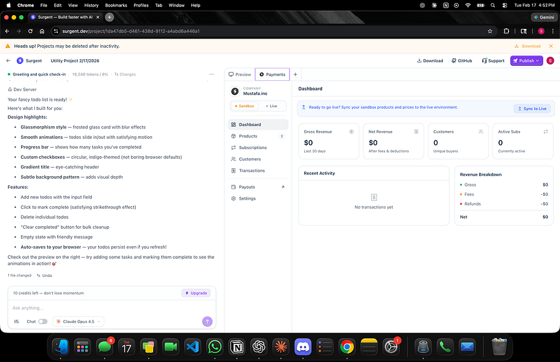Open the GitHub integration
This screenshot has width=560, height=362.
tap(462, 61)
